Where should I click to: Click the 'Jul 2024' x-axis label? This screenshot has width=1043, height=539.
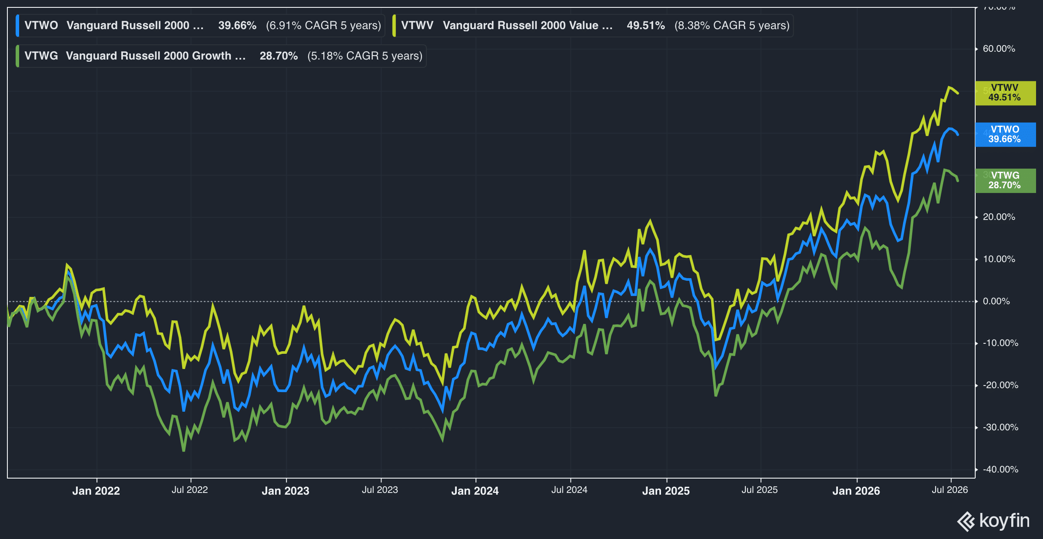click(x=570, y=490)
